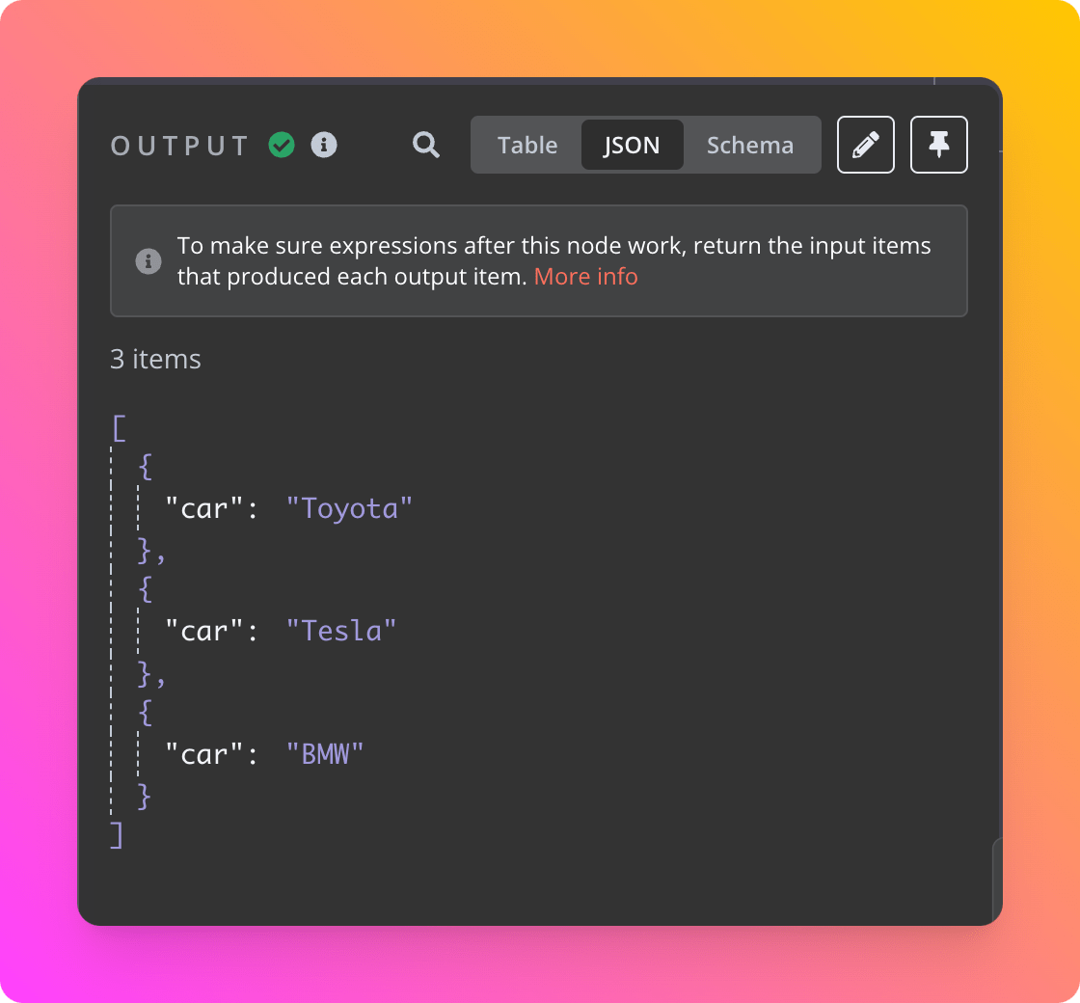Click the "car" key on the BMW line
1080x1003 pixels.
(203, 754)
